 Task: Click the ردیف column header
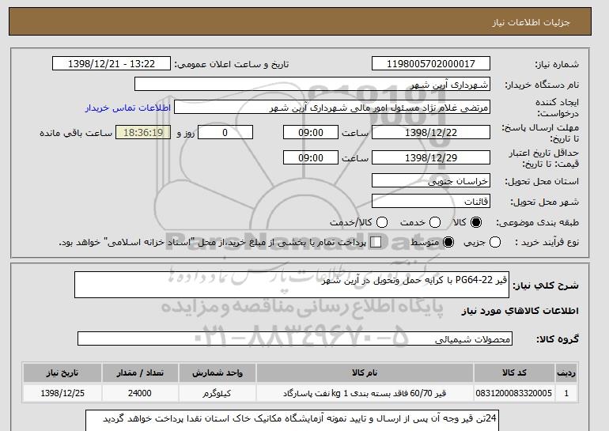[x=566, y=372]
